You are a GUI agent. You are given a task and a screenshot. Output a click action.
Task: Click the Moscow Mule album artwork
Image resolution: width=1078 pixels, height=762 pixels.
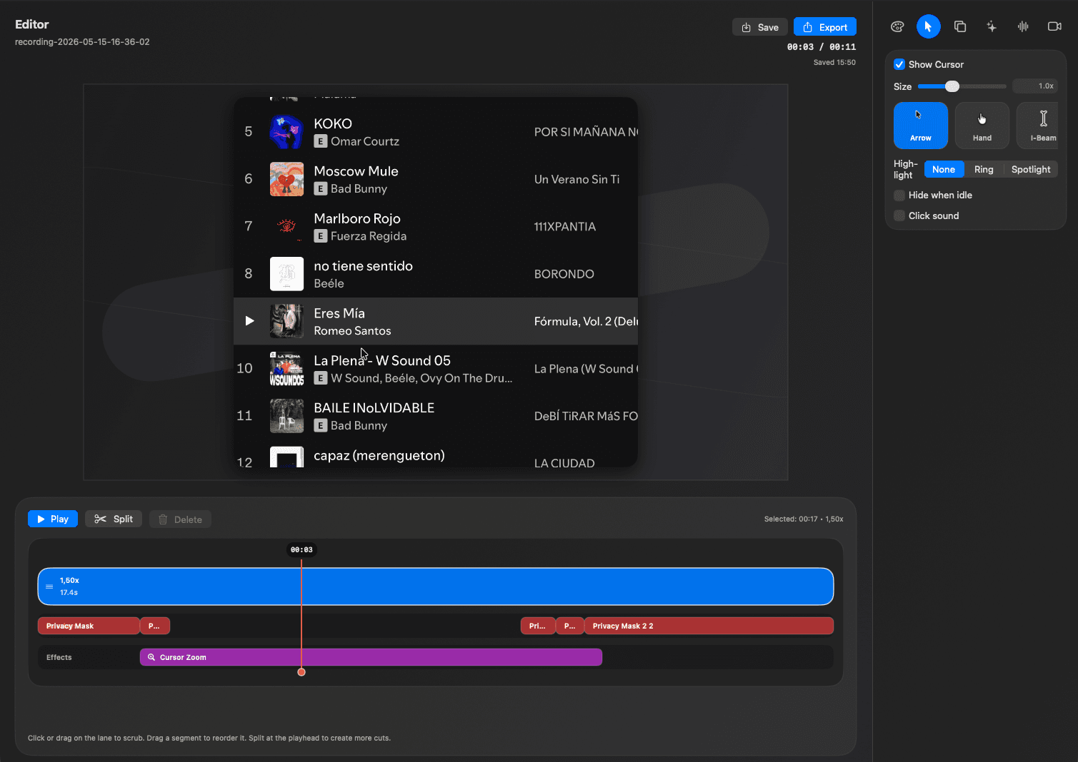[286, 179]
